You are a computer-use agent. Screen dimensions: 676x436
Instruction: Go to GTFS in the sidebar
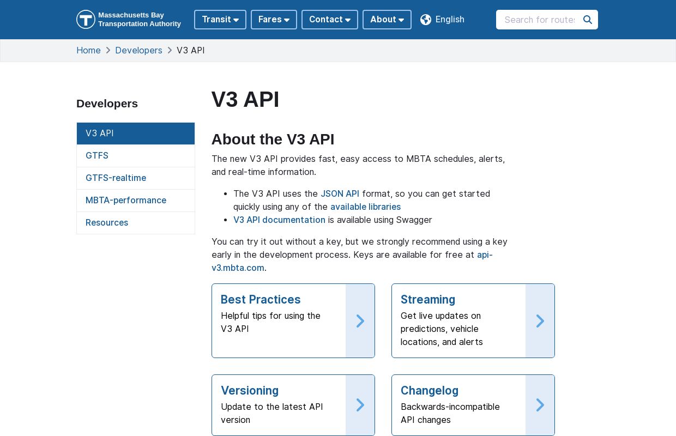point(136,156)
